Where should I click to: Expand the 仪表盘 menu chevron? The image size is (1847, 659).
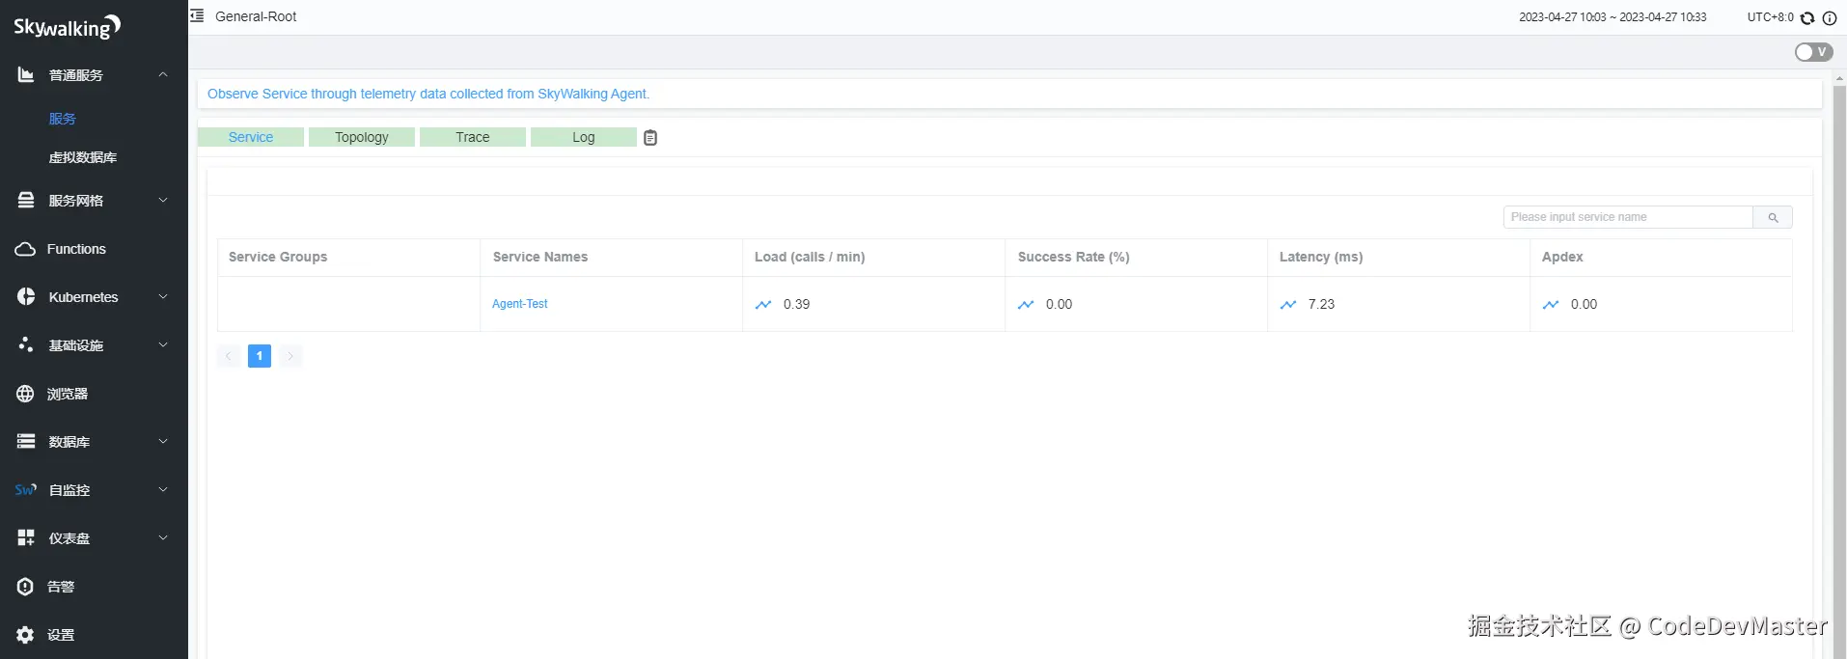click(163, 537)
